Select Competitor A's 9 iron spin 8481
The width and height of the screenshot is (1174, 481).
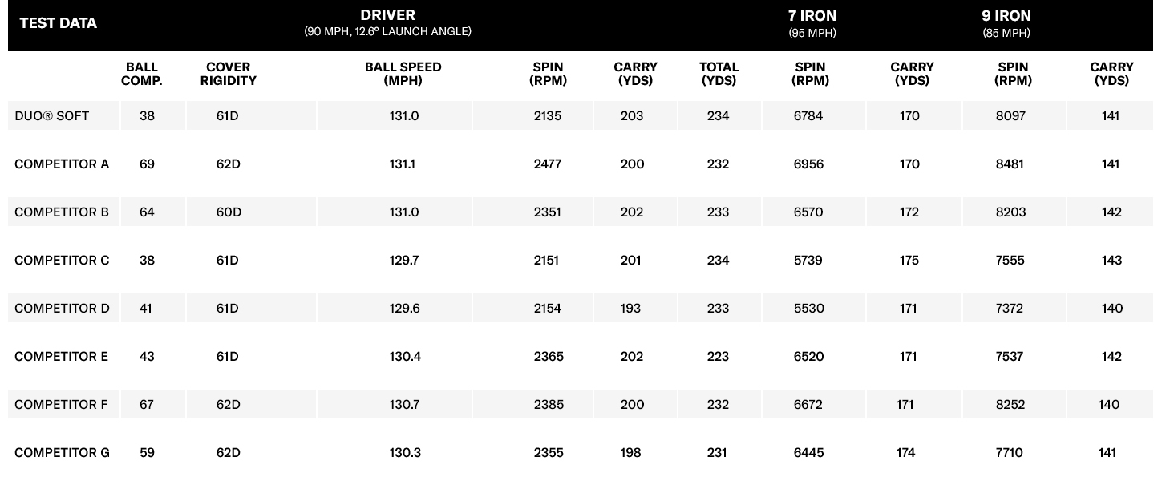[x=1010, y=164]
